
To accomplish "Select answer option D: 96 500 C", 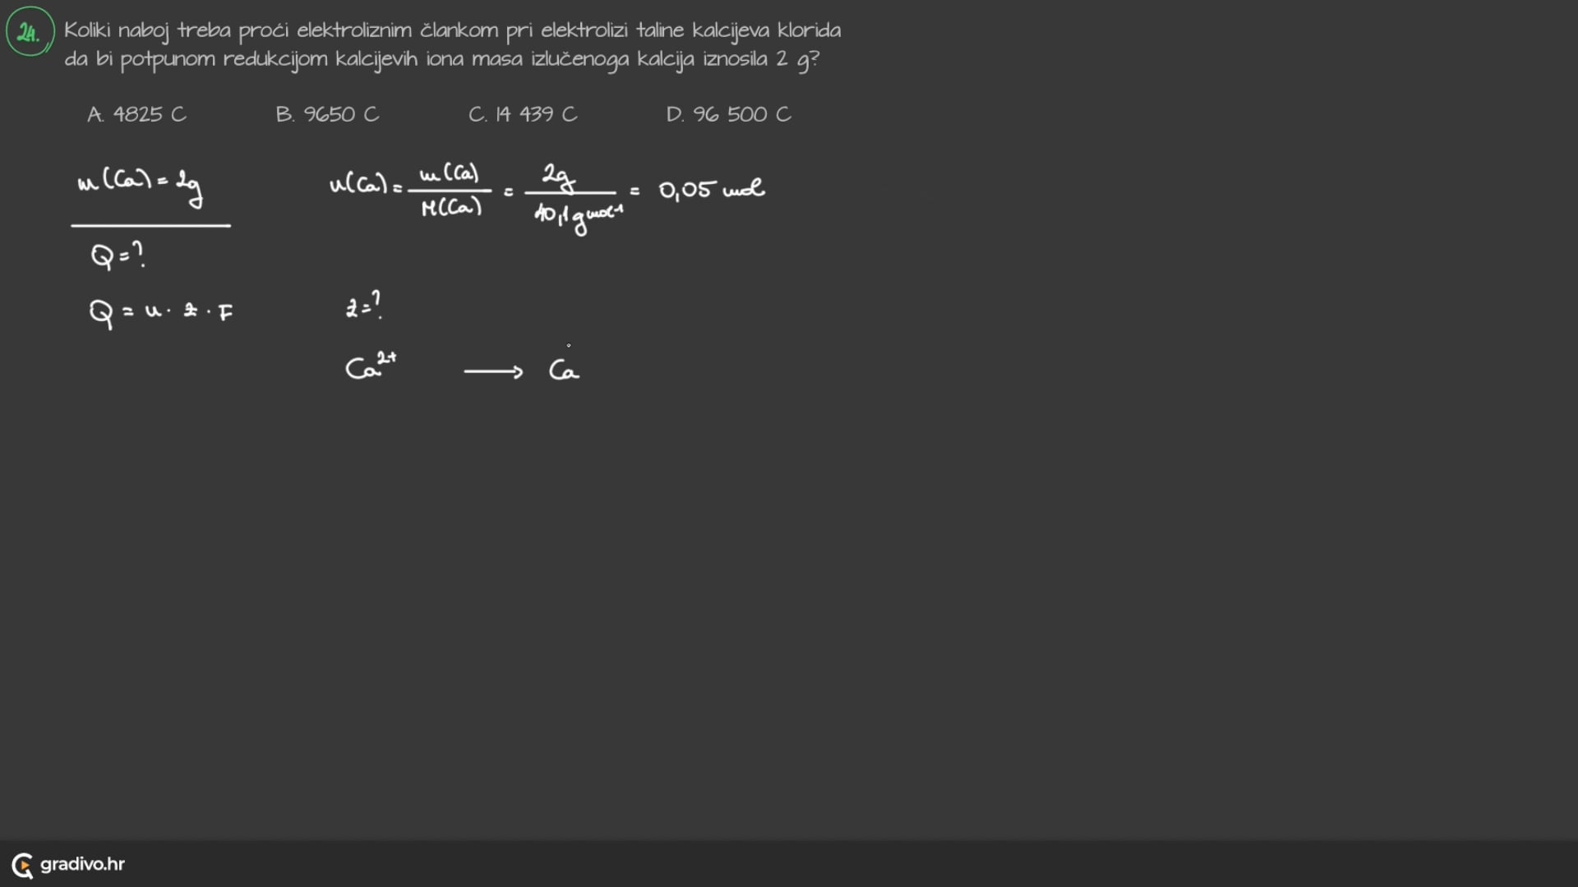I will 727,113.
